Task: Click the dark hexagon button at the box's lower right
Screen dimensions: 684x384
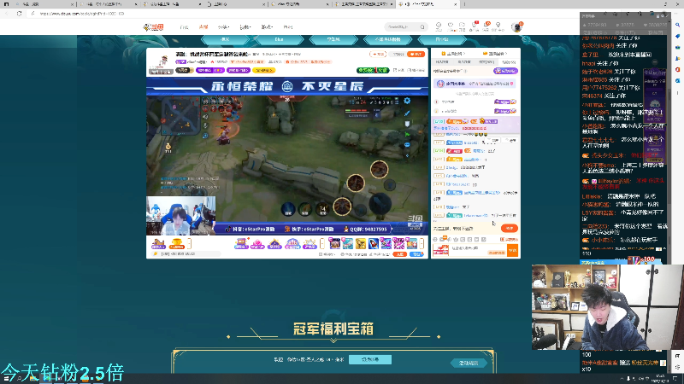Action: tap(469, 363)
